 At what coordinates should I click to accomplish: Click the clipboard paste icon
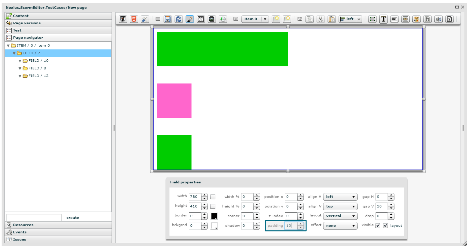click(x=332, y=19)
